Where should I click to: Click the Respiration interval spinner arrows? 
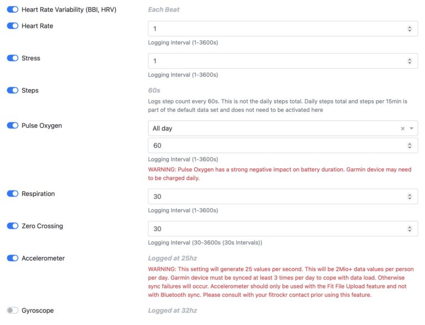(x=410, y=197)
